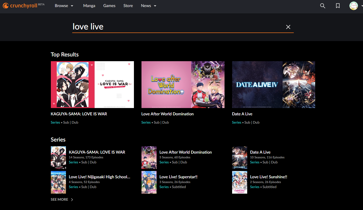
Task: Open the search magnifier icon
Action: point(322,6)
